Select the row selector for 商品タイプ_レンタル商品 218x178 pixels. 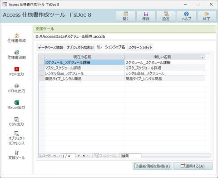click(x=41, y=79)
